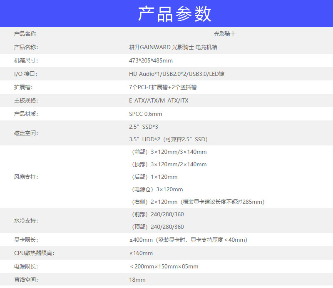This screenshot has height=288, width=333.
Task: Click the 磁盘空间: label
Action: point(26,133)
